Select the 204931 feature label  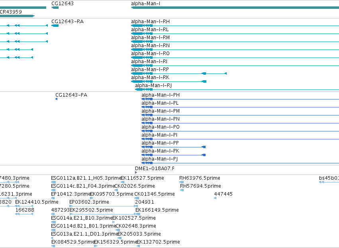click(x=145, y=202)
